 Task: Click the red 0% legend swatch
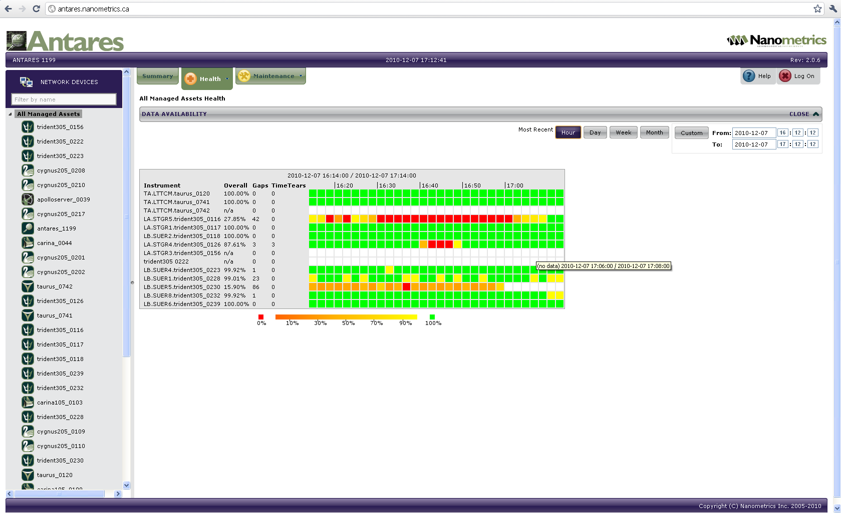point(261,317)
